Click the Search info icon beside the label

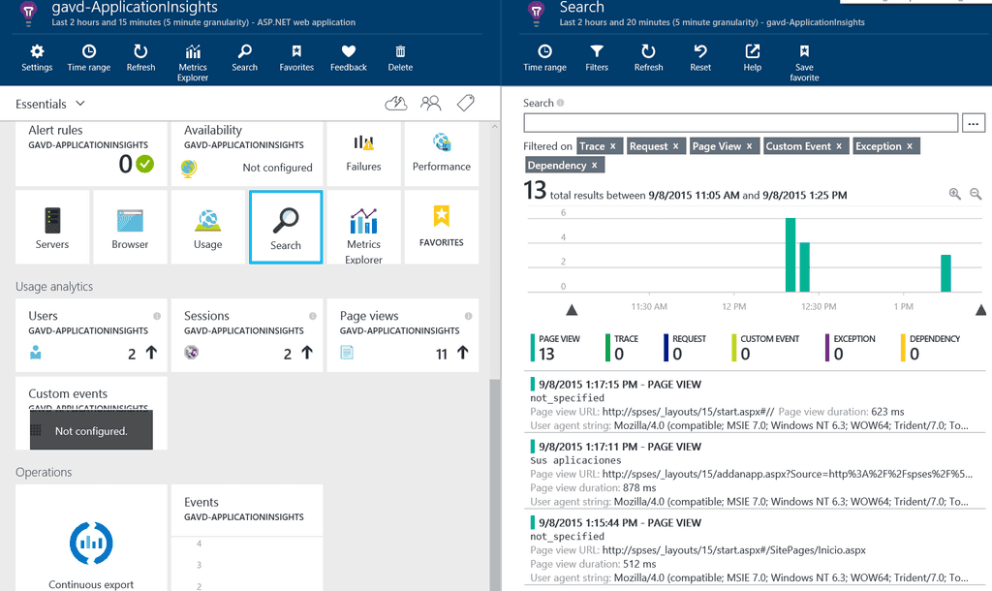click(x=561, y=103)
